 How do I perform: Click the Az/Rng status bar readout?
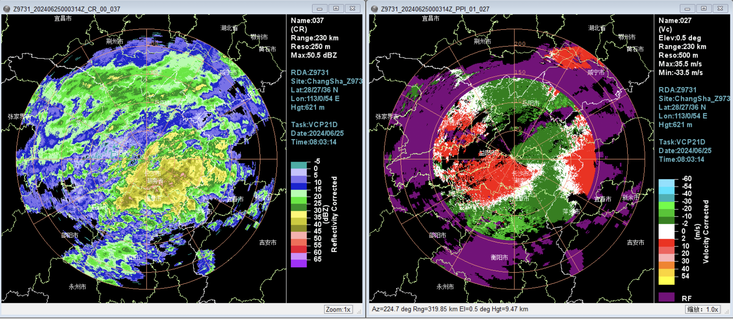click(x=450, y=309)
